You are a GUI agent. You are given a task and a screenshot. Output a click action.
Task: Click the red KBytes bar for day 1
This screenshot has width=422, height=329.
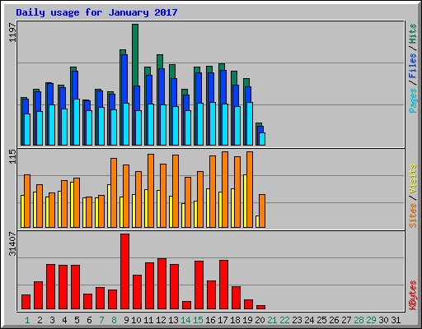26,302
